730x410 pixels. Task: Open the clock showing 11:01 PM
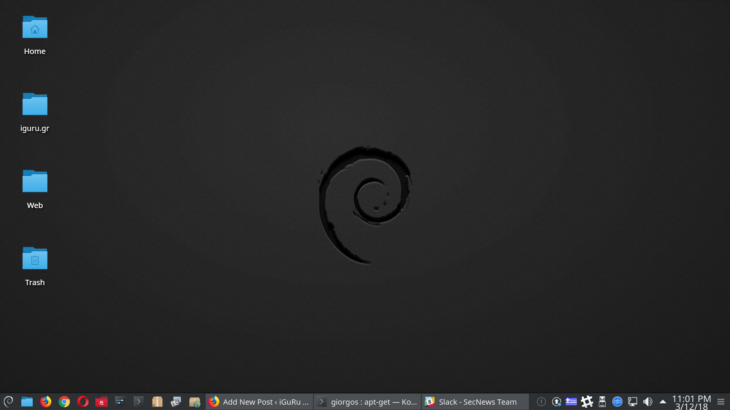point(692,402)
